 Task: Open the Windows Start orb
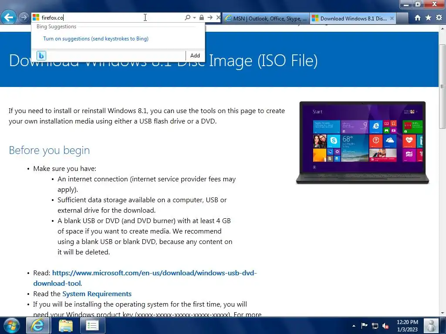[x=11, y=325]
